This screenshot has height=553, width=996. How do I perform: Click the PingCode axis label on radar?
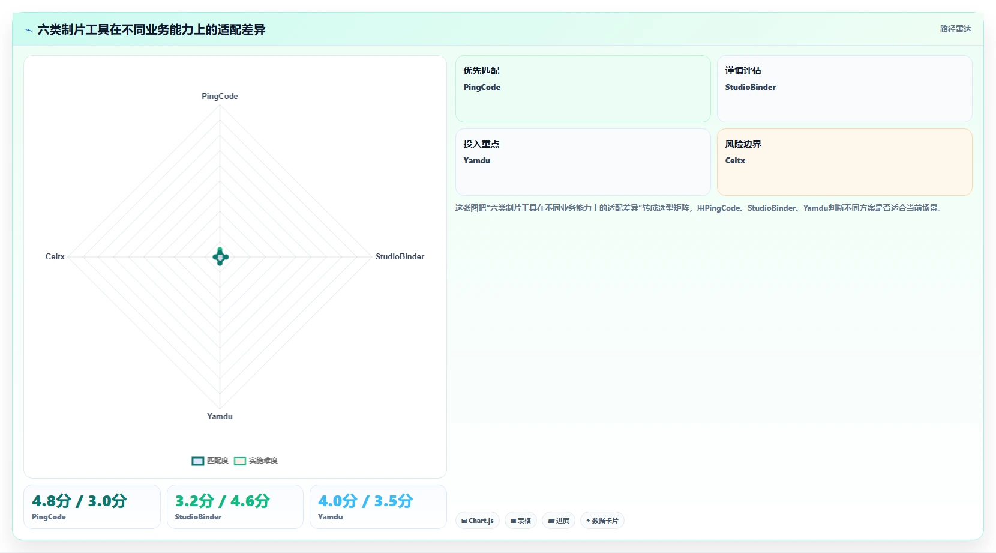point(220,96)
